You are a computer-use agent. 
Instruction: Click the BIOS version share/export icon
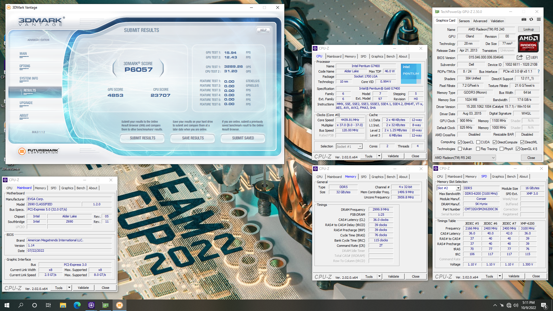tap(520, 57)
